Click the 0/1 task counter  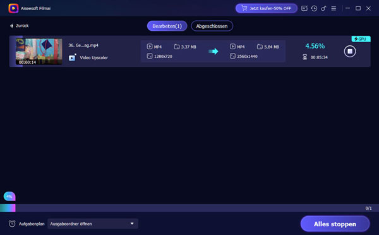[368, 209]
